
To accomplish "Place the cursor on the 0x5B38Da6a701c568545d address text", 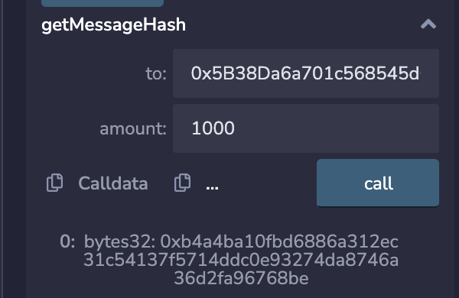I will click(x=305, y=73).
